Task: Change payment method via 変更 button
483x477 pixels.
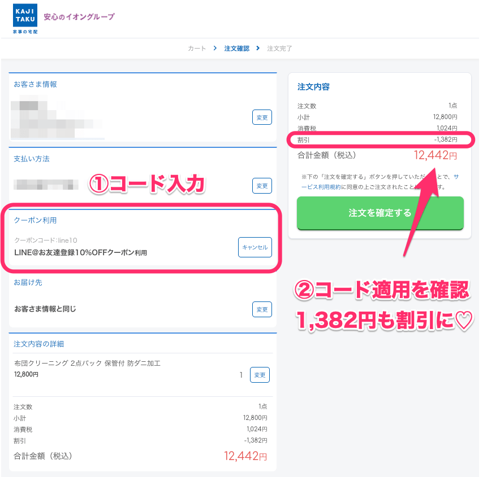Action: pos(262,186)
